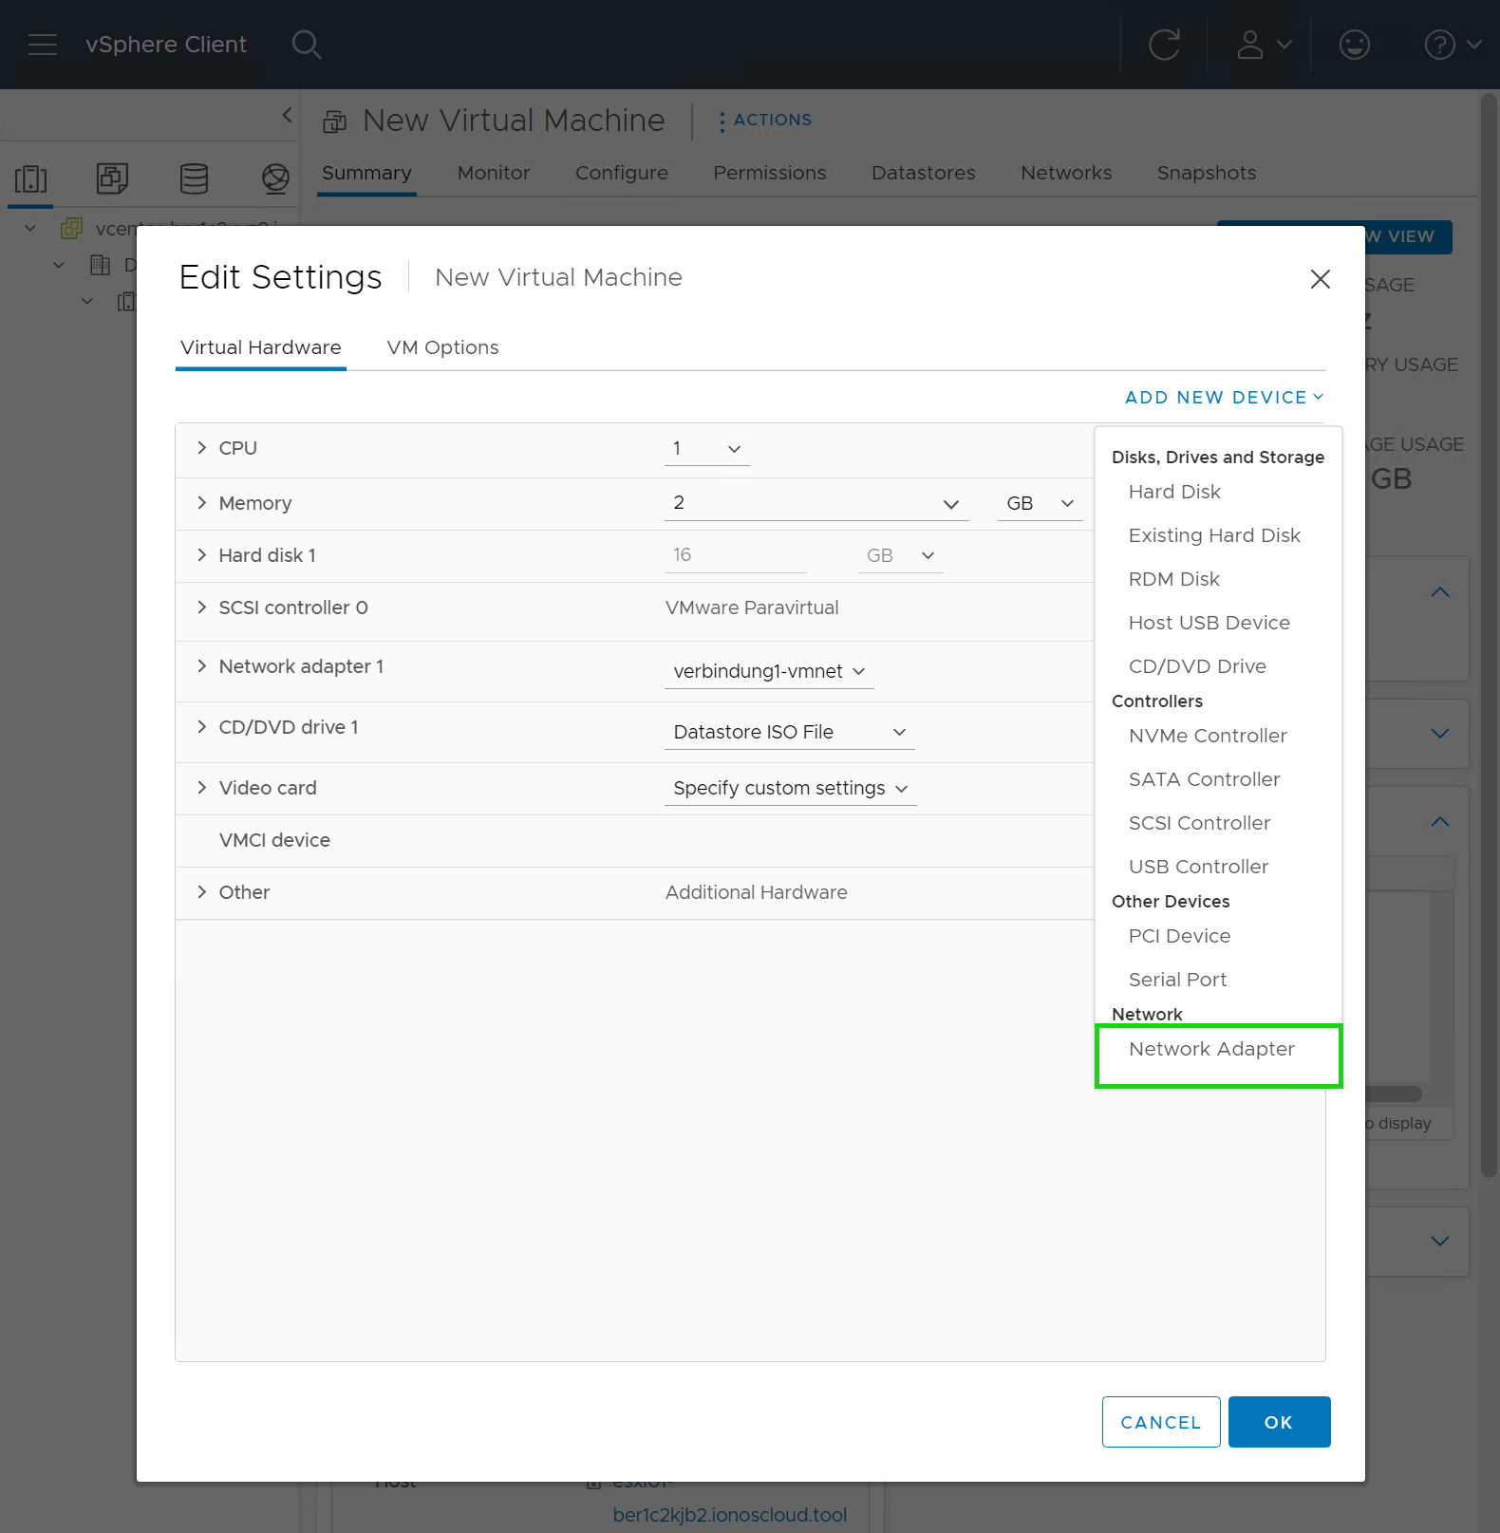Click the search magnifier icon
1500x1533 pixels.
306,45
